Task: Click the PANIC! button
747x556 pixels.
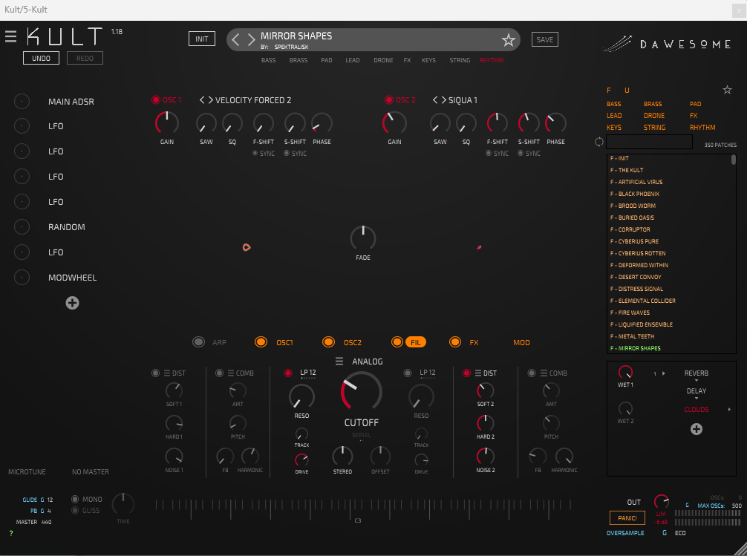Action: 627,518
